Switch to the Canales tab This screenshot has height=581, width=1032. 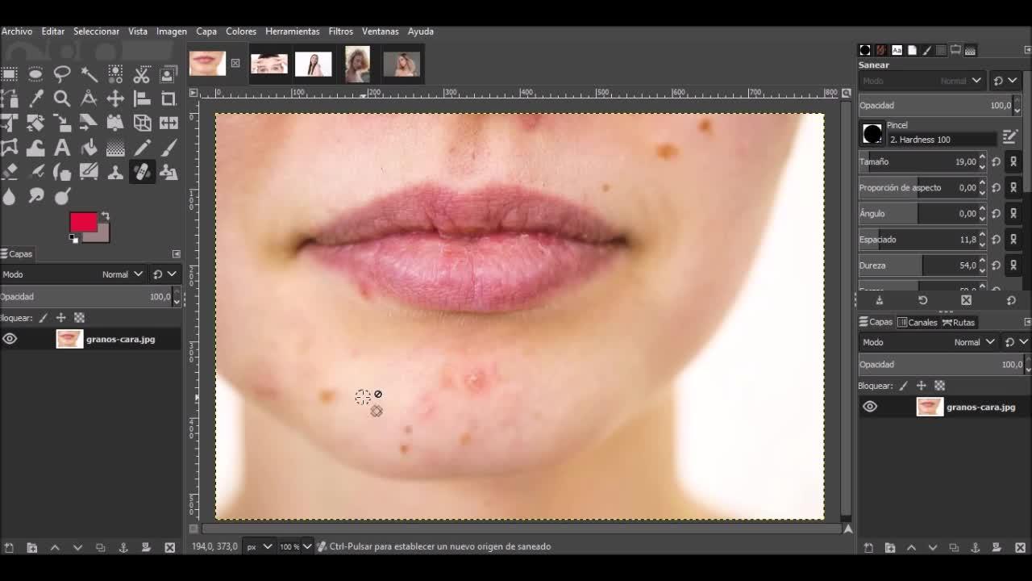click(918, 322)
